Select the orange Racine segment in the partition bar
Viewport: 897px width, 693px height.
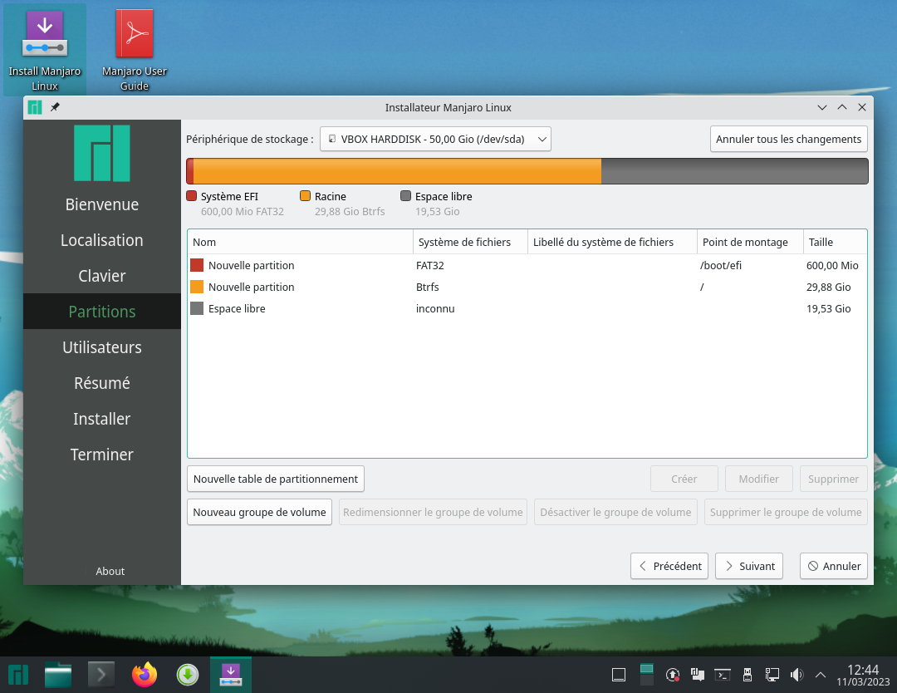pos(397,171)
